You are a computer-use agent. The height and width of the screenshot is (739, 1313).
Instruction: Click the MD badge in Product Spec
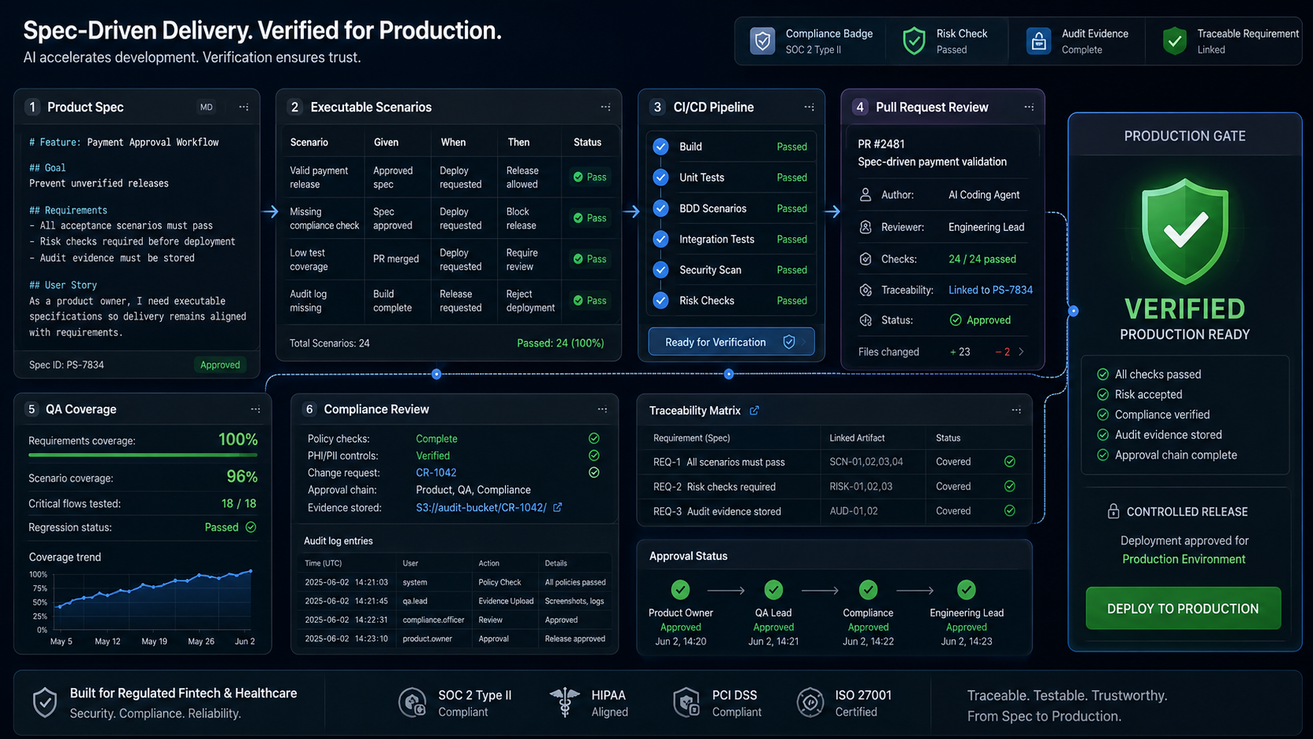pos(206,107)
